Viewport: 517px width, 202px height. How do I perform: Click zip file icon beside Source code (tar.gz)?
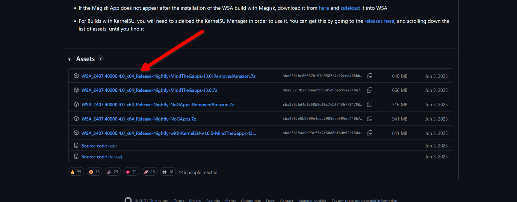(76, 156)
